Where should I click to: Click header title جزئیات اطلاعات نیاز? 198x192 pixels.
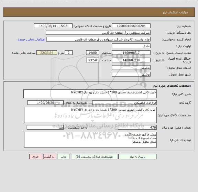pos(175,12)
